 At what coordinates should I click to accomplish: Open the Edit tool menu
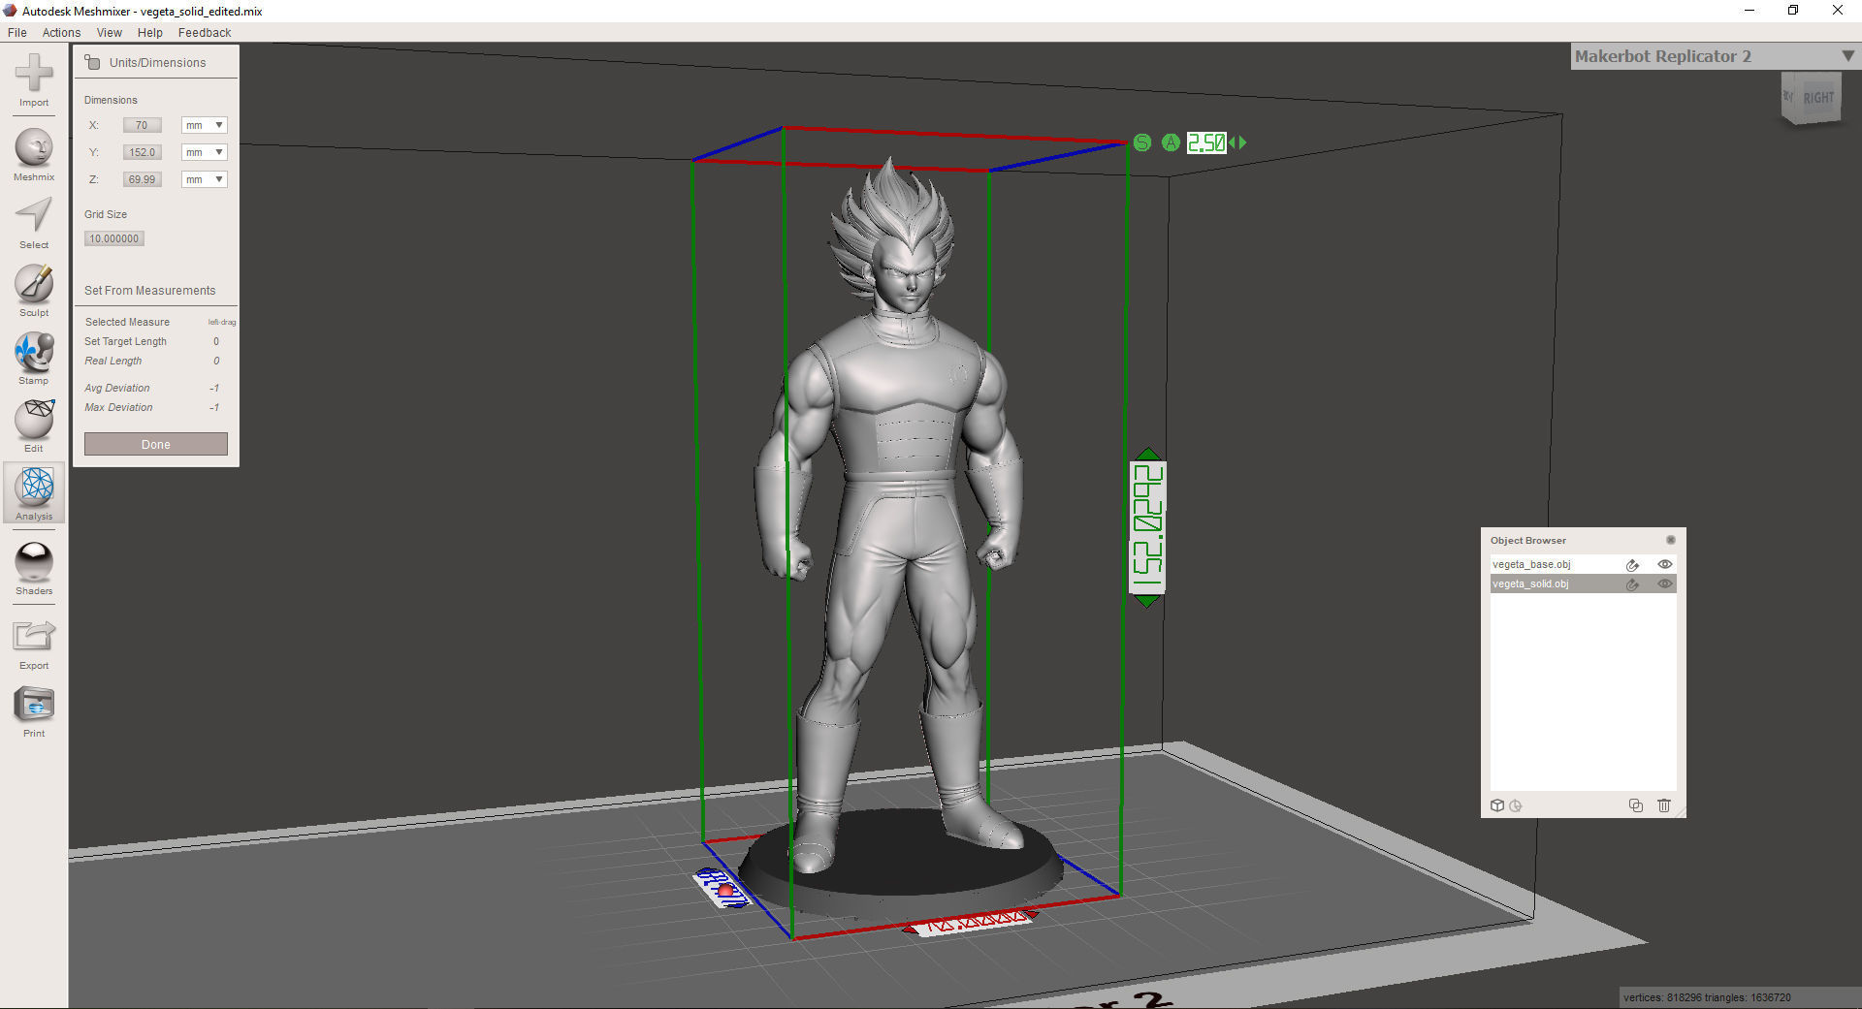(x=34, y=426)
